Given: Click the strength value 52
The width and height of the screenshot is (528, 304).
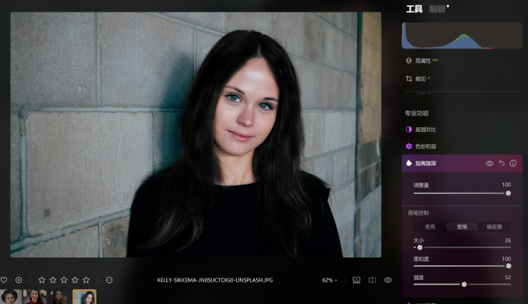Looking at the screenshot, I should [x=508, y=278].
